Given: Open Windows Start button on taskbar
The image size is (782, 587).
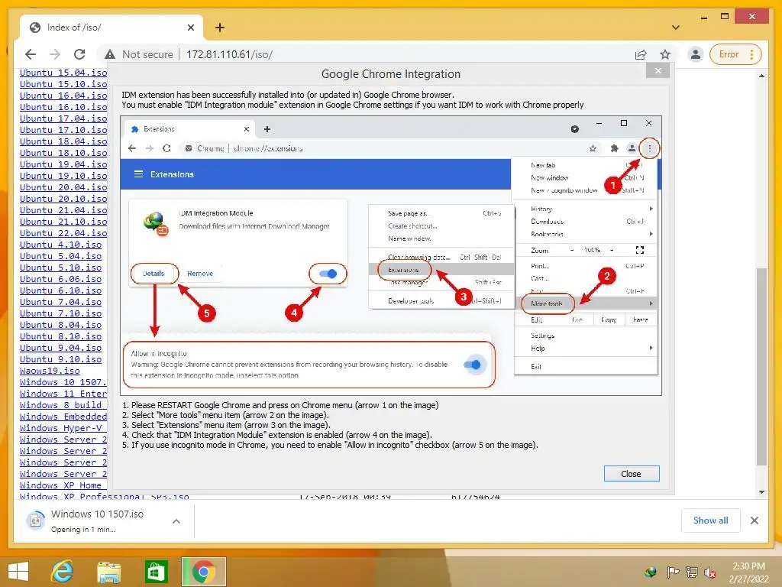Looking at the screenshot, I should [x=18, y=572].
